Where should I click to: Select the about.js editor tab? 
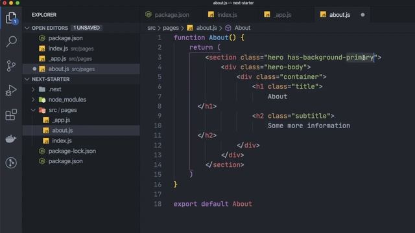point(340,15)
